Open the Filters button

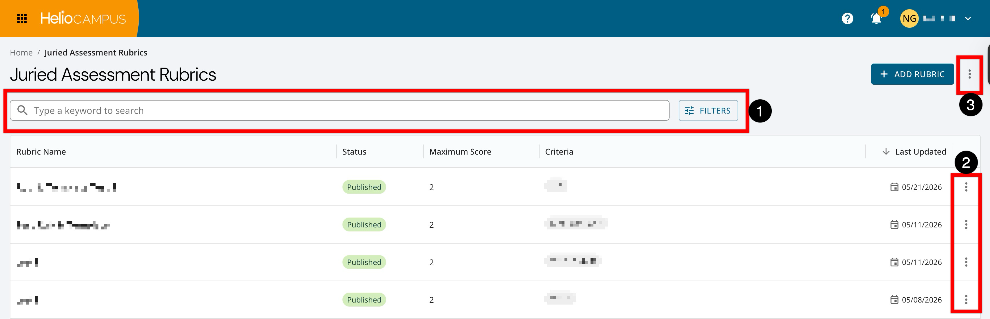click(708, 110)
